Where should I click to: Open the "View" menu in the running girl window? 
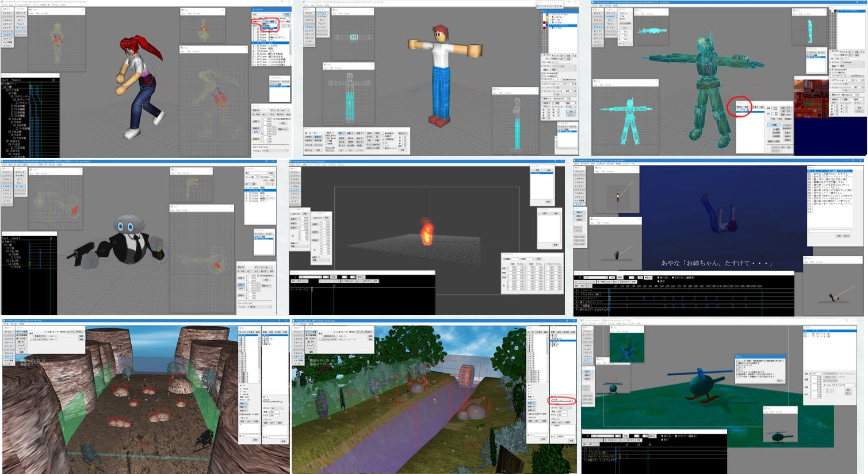coord(13,5)
